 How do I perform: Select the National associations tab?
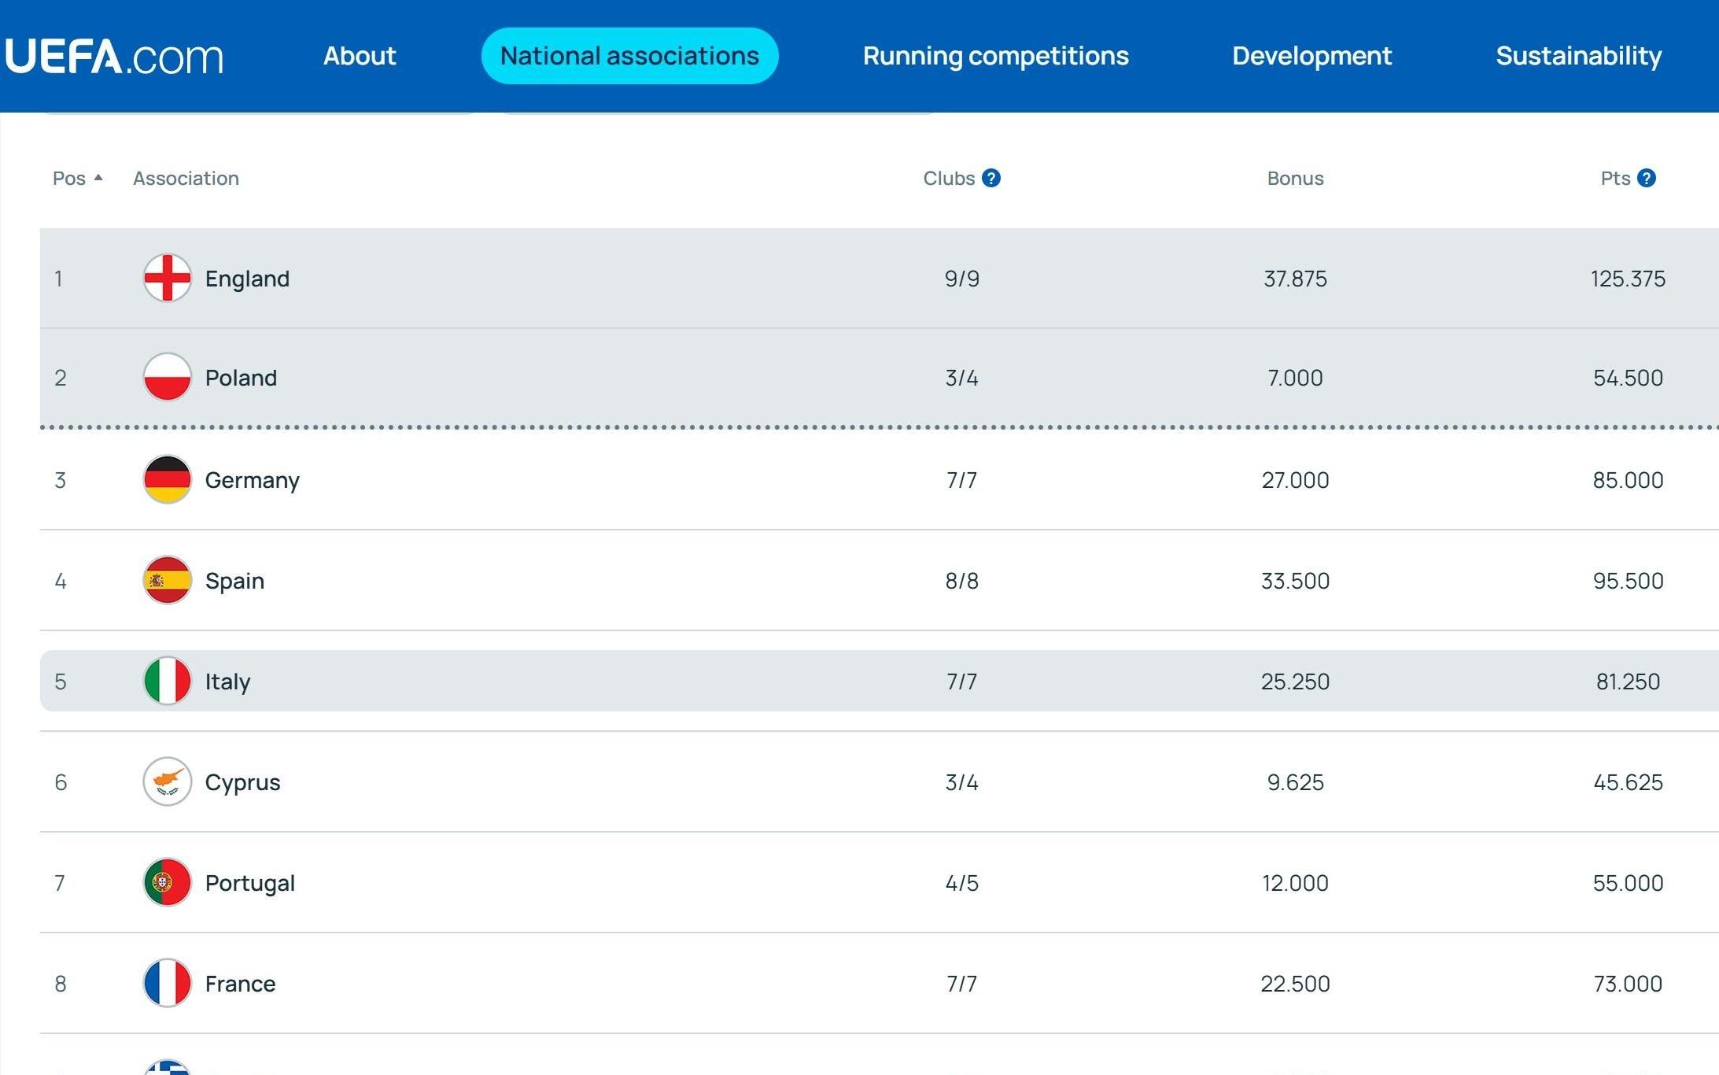(629, 56)
